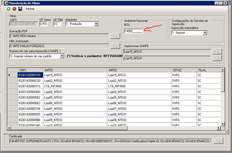Screen dimensions: 232x153
Task: Click the CTB_MP3500 cell in IMP02 column
Action: click(139, 86)
